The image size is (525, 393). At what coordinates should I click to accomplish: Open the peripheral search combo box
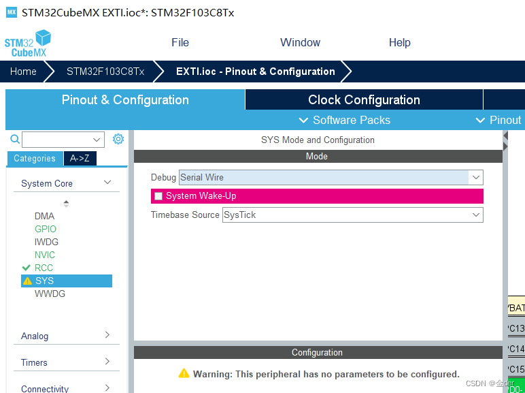click(63, 140)
